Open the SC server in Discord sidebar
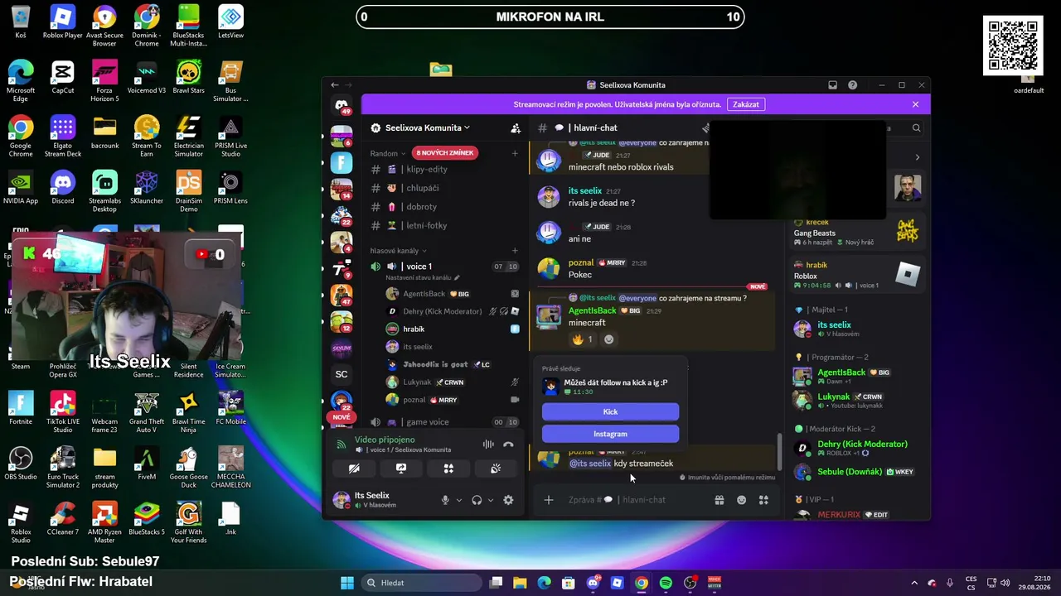Screen dimensions: 1061x596 [x=342, y=374]
